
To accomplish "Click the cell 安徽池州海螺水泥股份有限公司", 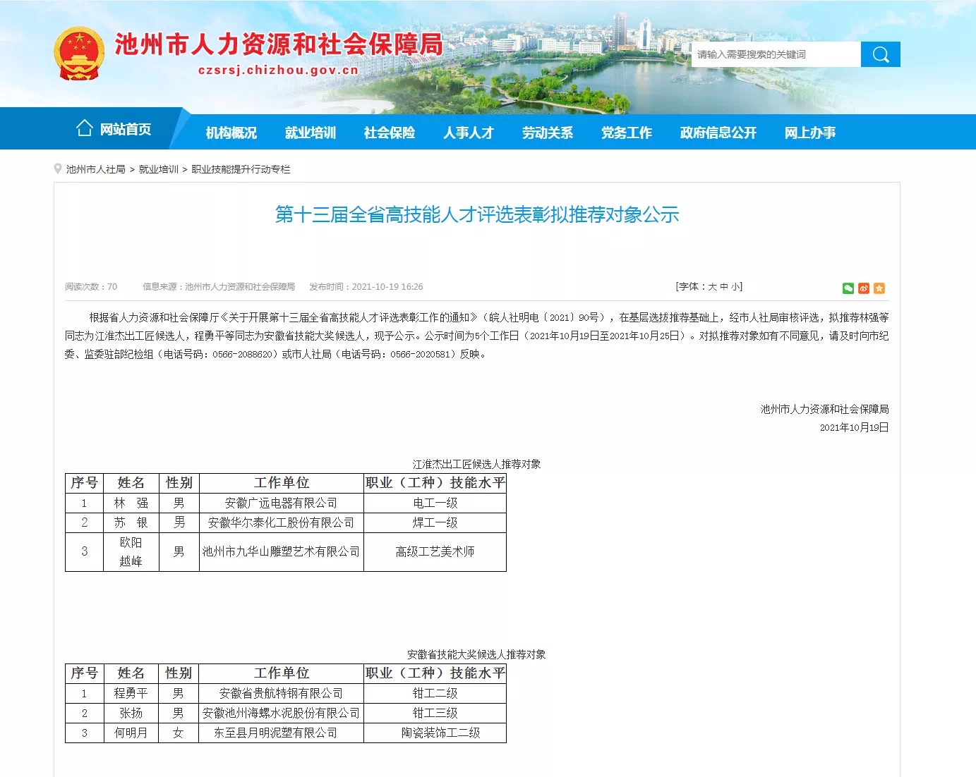I will coord(282,713).
